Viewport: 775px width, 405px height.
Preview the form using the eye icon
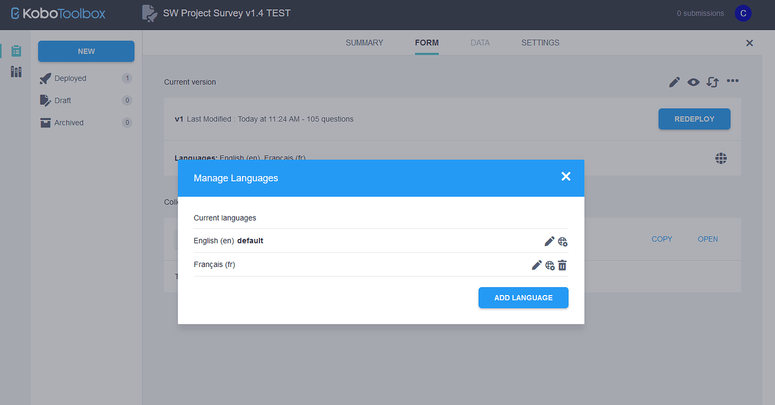click(x=693, y=81)
